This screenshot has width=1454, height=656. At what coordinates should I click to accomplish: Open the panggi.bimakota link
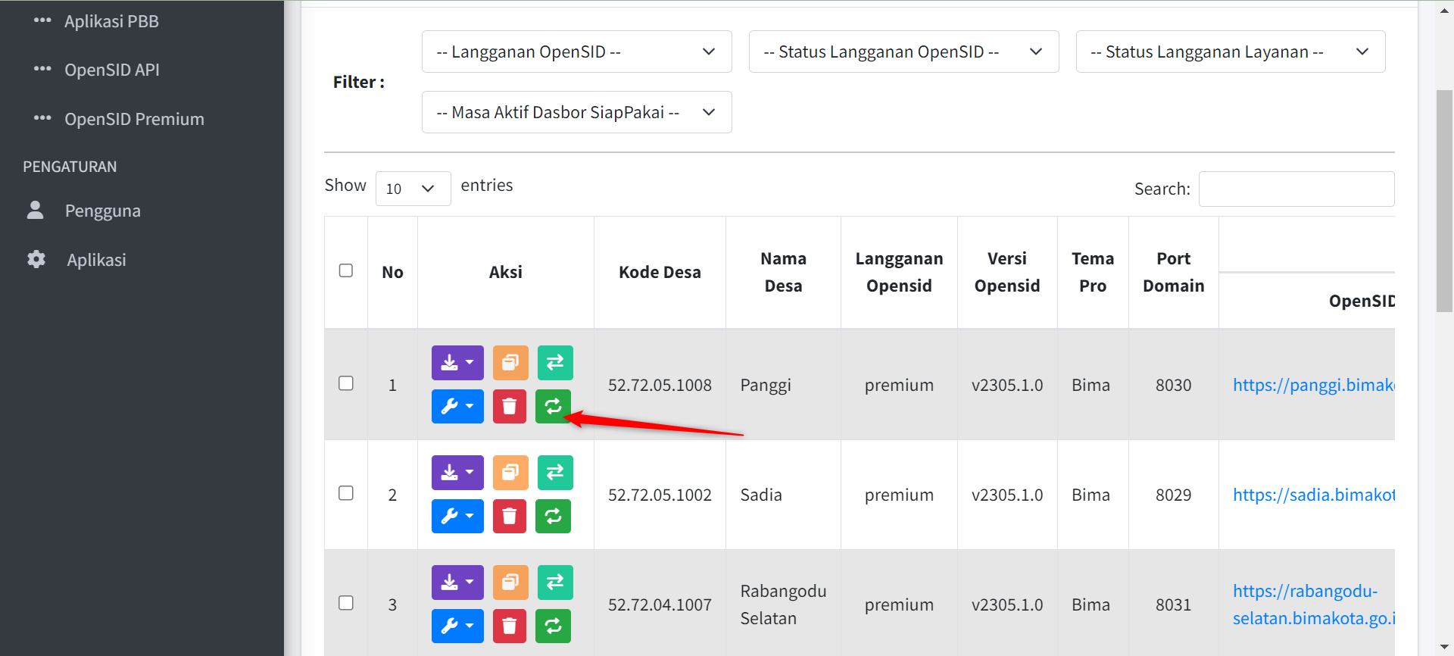[1313, 385]
